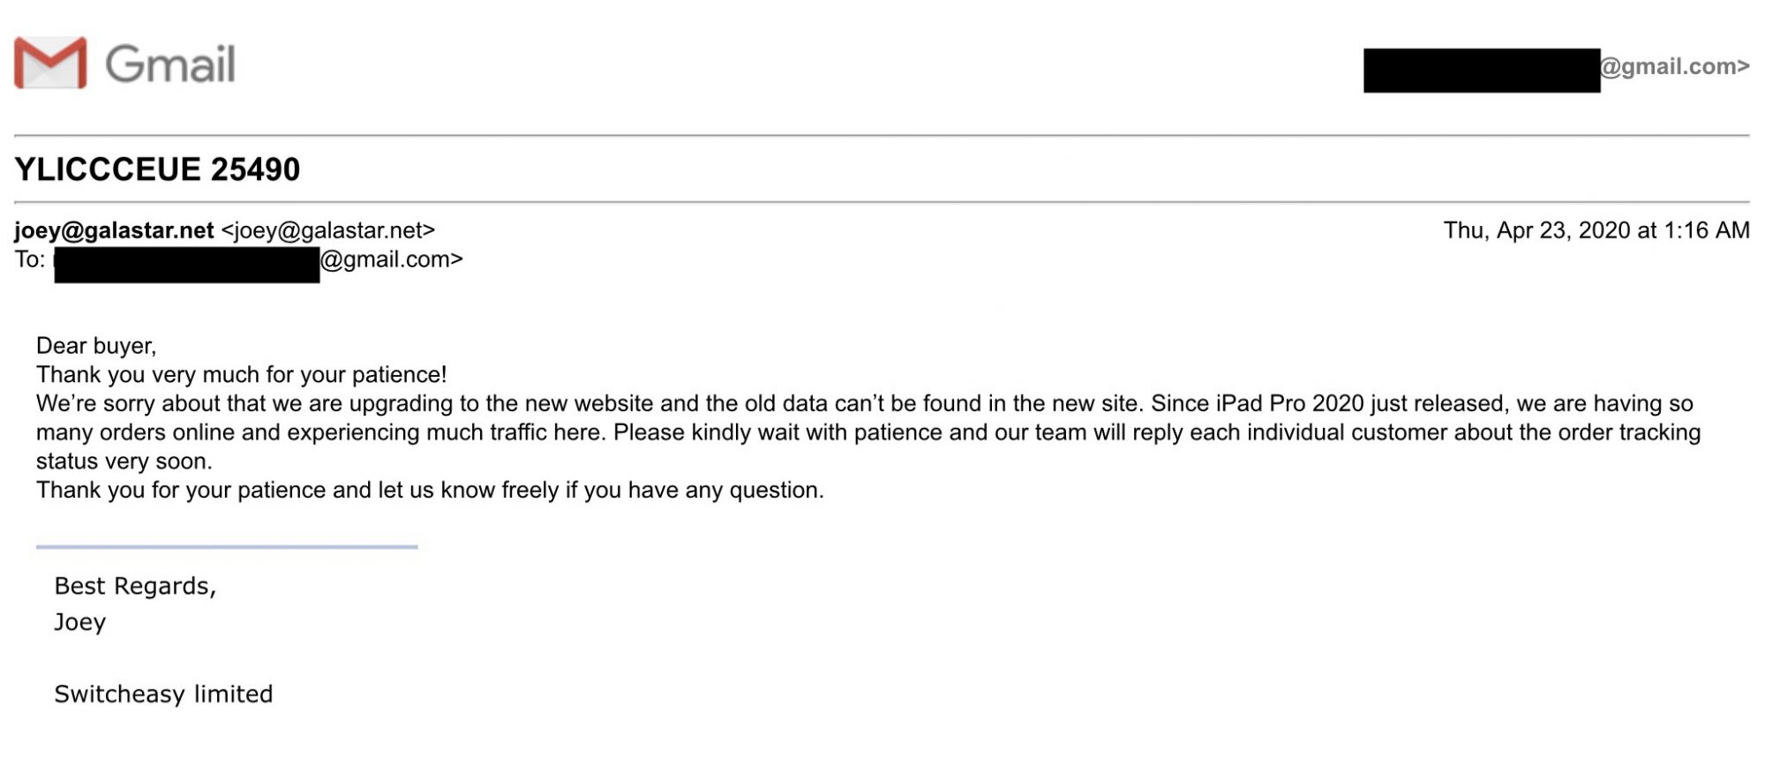
Task: Click the name Joey in the signature
Action: pyautogui.click(x=80, y=622)
